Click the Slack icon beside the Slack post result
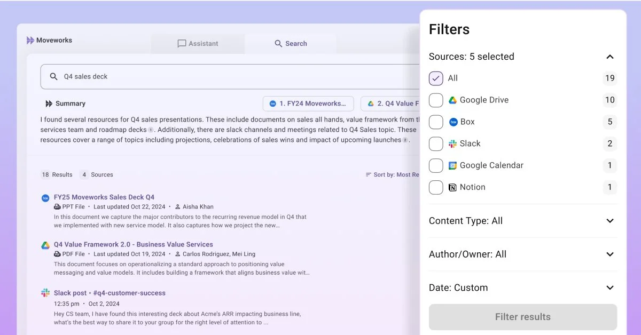The height and width of the screenshot is (335, 641). click(45, 293)
